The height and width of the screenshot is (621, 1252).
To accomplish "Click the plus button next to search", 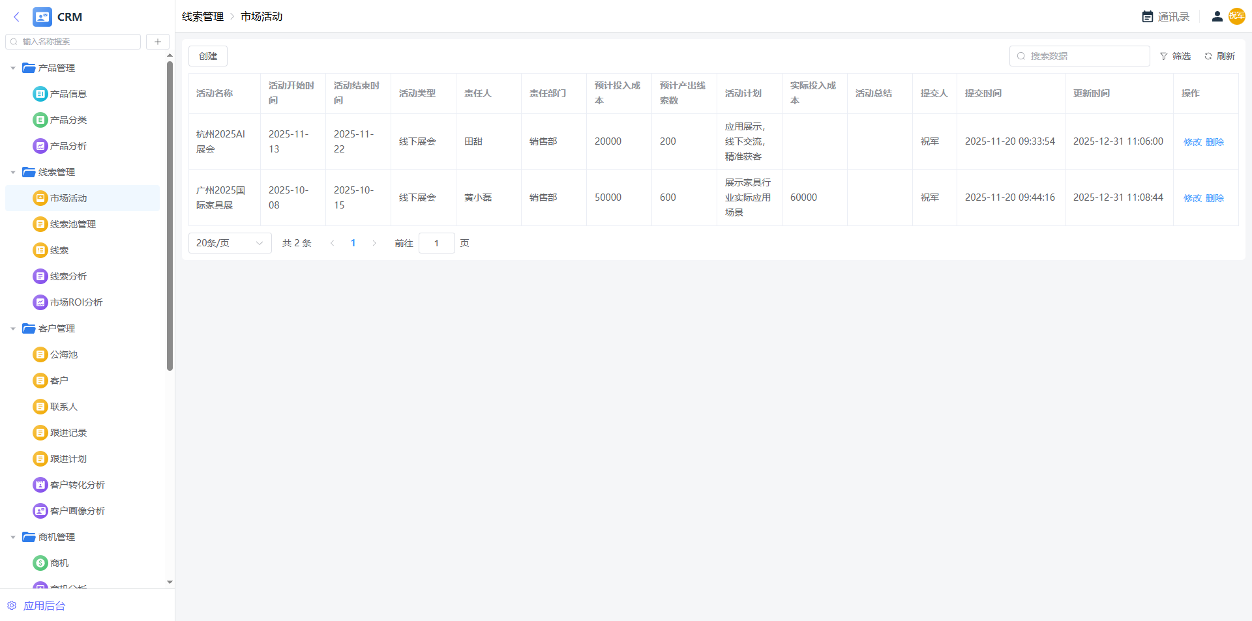I will click(x=157, y=42).
